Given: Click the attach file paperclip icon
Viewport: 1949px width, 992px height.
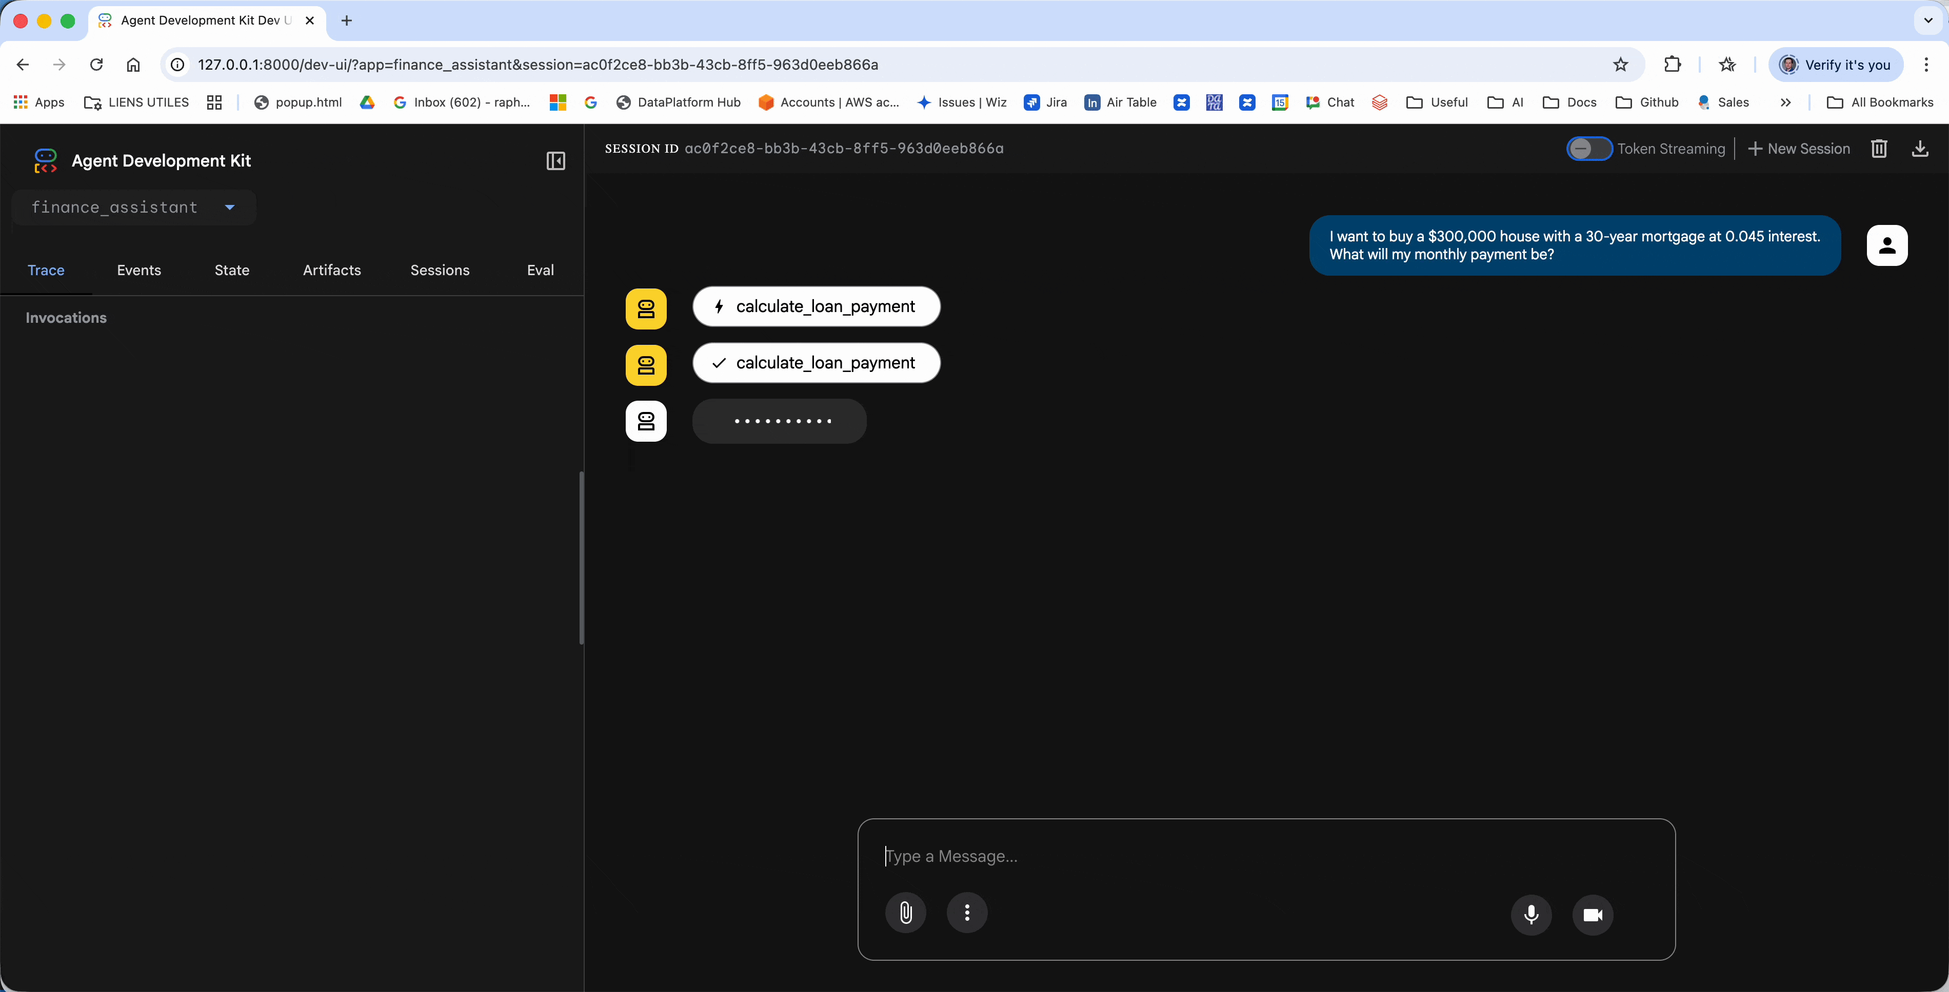Looking at the screenshot, I should click(x=906, y=914).
